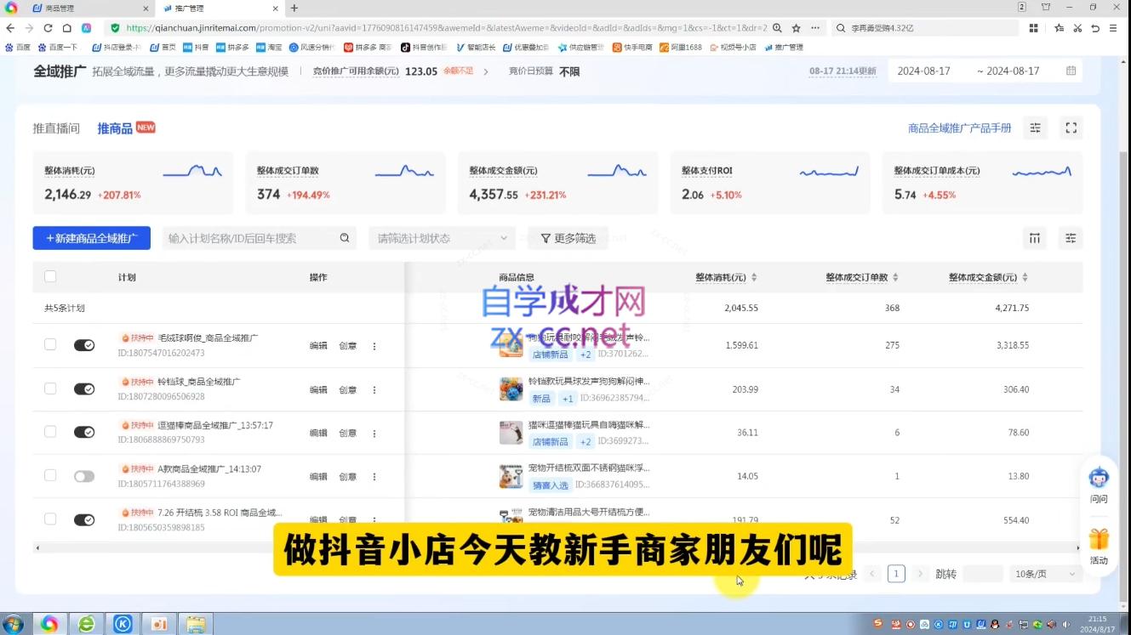Open the filter settings icon beside 推商品 panel
Screen dimensions: 1131x635
click(1035, 128)
